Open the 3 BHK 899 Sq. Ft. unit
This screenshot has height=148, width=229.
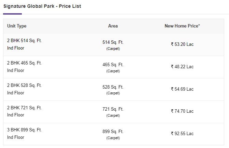coord(24,130)
